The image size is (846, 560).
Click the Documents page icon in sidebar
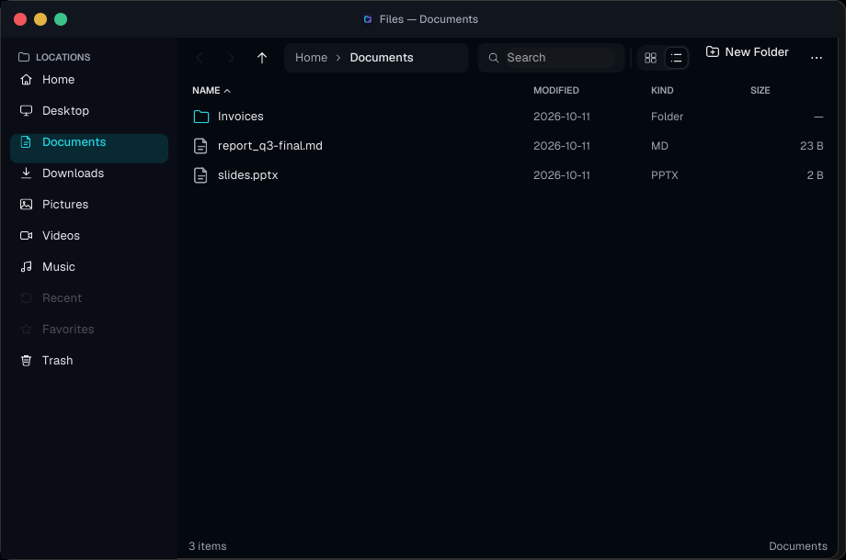[x=26, y=142]
